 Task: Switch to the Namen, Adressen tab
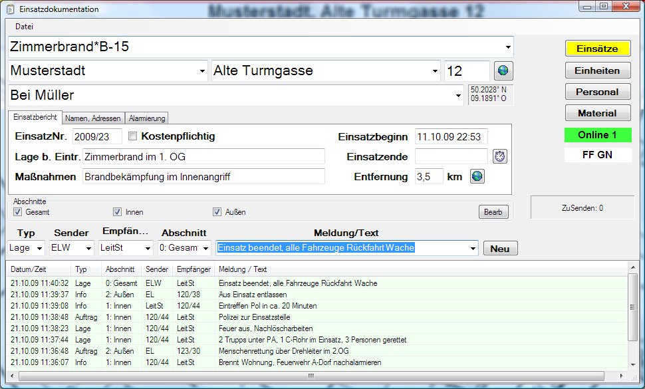(x=92, y=118)
